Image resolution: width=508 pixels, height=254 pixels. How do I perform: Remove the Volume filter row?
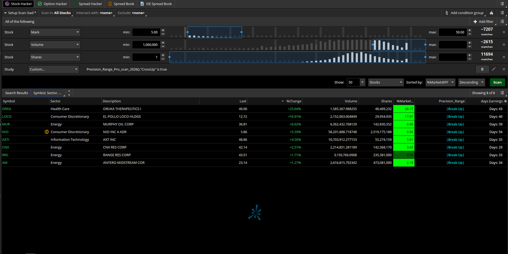504,44
